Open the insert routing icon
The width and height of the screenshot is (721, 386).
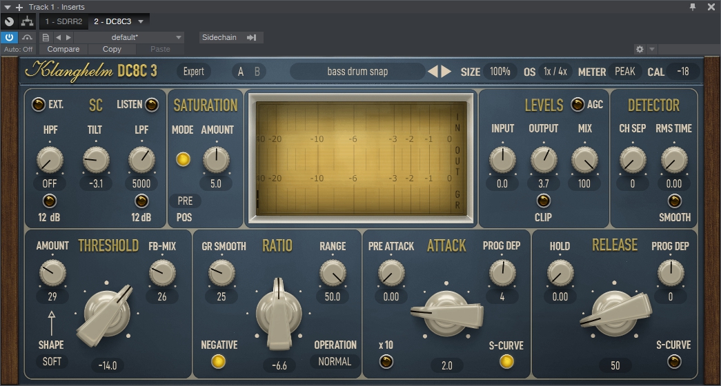pyautogui.click(x=28, y=21)
